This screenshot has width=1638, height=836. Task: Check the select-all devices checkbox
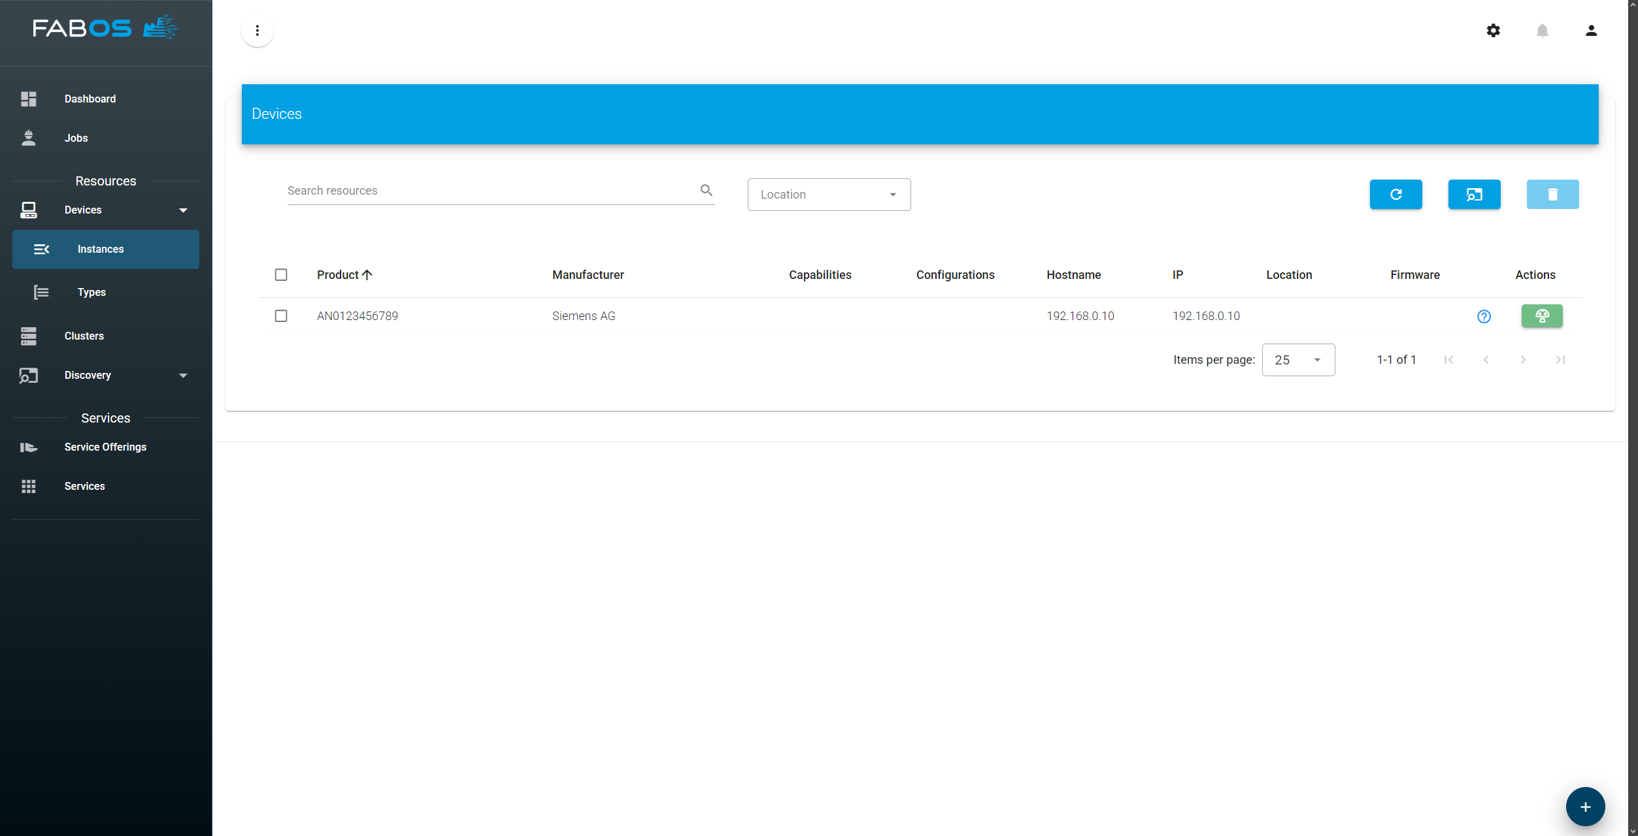coord(281,275)
